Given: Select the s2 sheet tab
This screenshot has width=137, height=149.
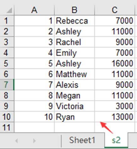Looking at the screenshot, I should [x=116, y=140].
